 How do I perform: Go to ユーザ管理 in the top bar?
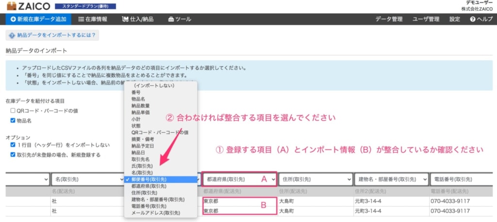[426, 19]
